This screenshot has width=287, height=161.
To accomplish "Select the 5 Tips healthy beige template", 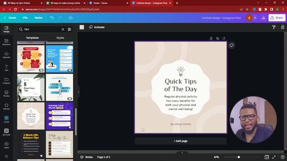I will (x=60, y=144).
